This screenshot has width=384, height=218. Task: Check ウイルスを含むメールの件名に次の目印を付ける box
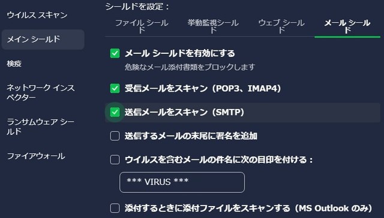115,160
